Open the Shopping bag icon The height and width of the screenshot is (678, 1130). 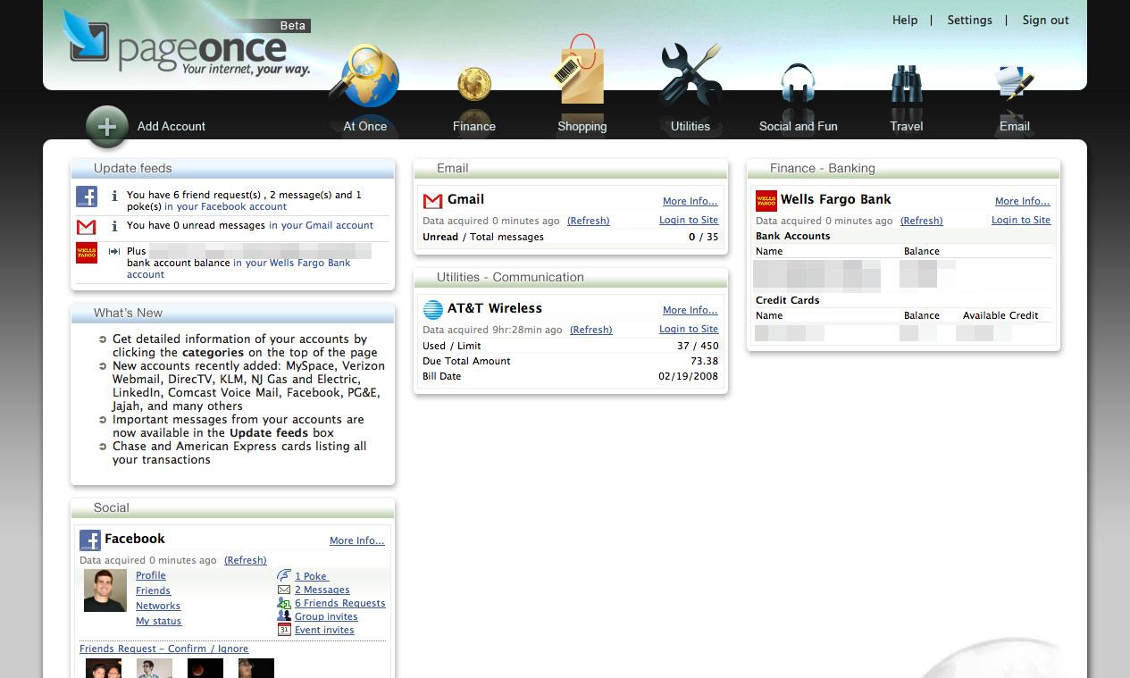pos(579,70)
